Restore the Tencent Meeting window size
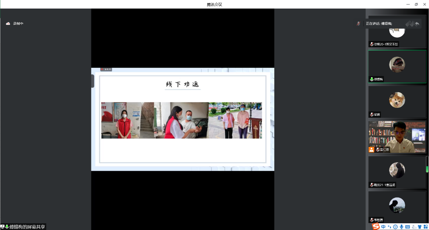 [416, 4]
